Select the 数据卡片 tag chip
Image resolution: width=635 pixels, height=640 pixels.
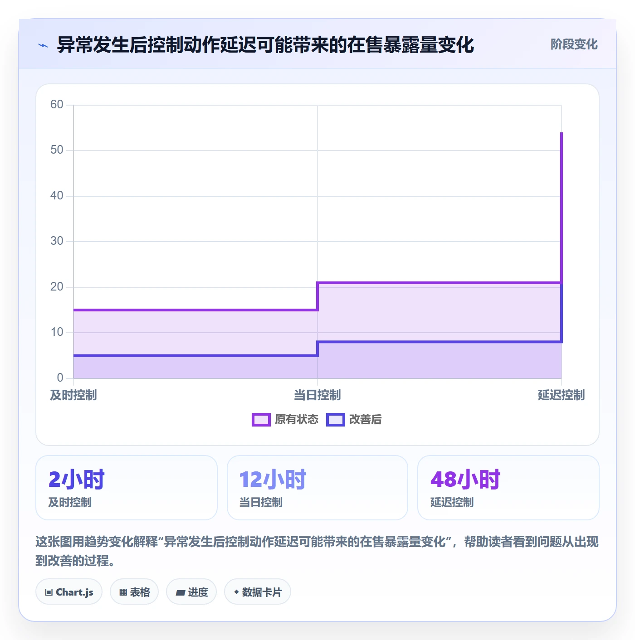click(258, 592)
